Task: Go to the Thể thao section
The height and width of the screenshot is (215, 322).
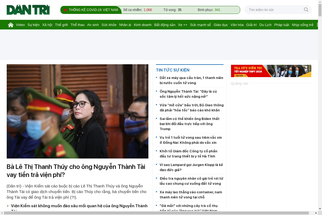Action: (x=78, y=25)
